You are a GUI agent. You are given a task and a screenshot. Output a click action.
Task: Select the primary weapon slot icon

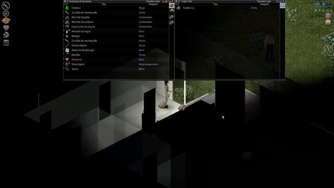tap(6, 6)
